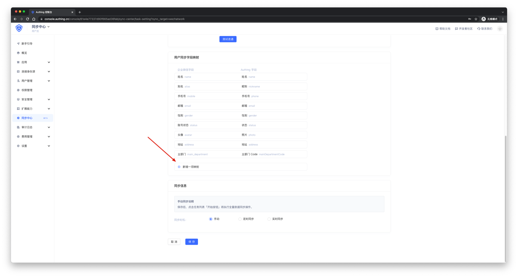Click the password key icon in address bar
The width and height of the screenshot is (518, 277).
click(470, 19)
